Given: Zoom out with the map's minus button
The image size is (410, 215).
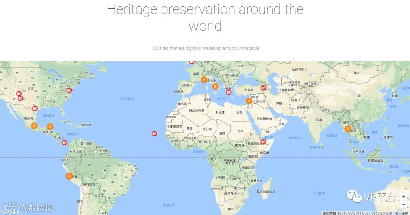Looking at the screenshot, I should pos(404,204).
